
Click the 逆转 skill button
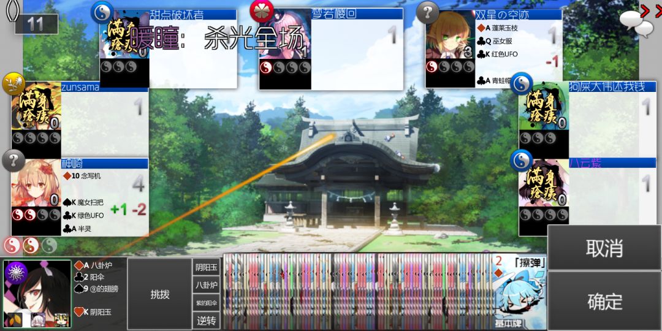click(207, 321)
